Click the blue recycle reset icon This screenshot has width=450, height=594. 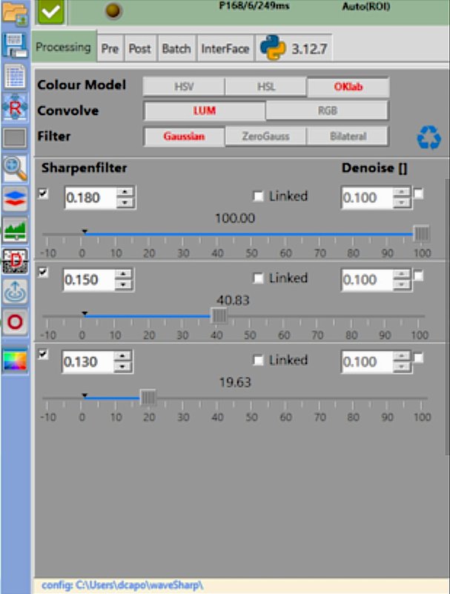point(429,137)
